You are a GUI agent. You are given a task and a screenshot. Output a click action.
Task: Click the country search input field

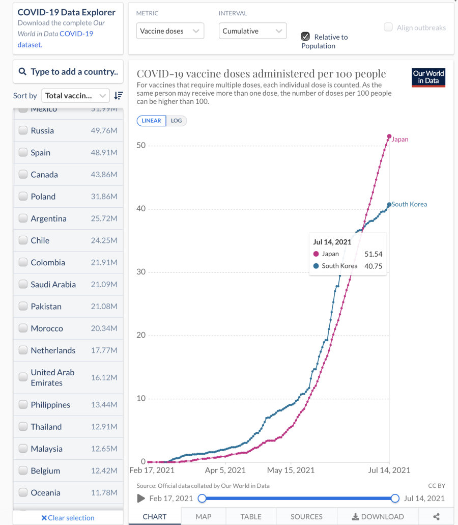coord(74,72)
